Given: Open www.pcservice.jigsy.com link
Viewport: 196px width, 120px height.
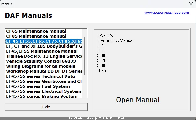Looking at the screenshot, I should pyautogui.click(x=167, y=13).
